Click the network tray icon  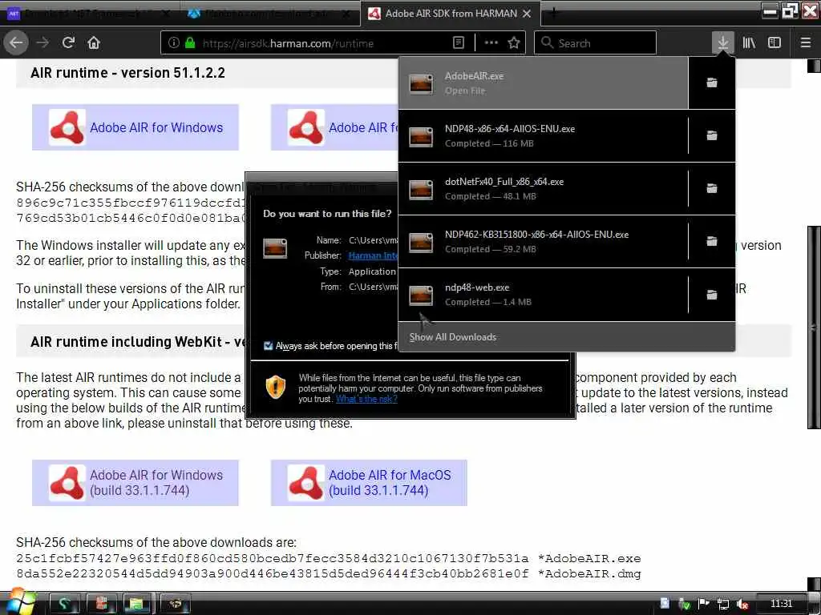pyautogui.click(x=723, y=604)
